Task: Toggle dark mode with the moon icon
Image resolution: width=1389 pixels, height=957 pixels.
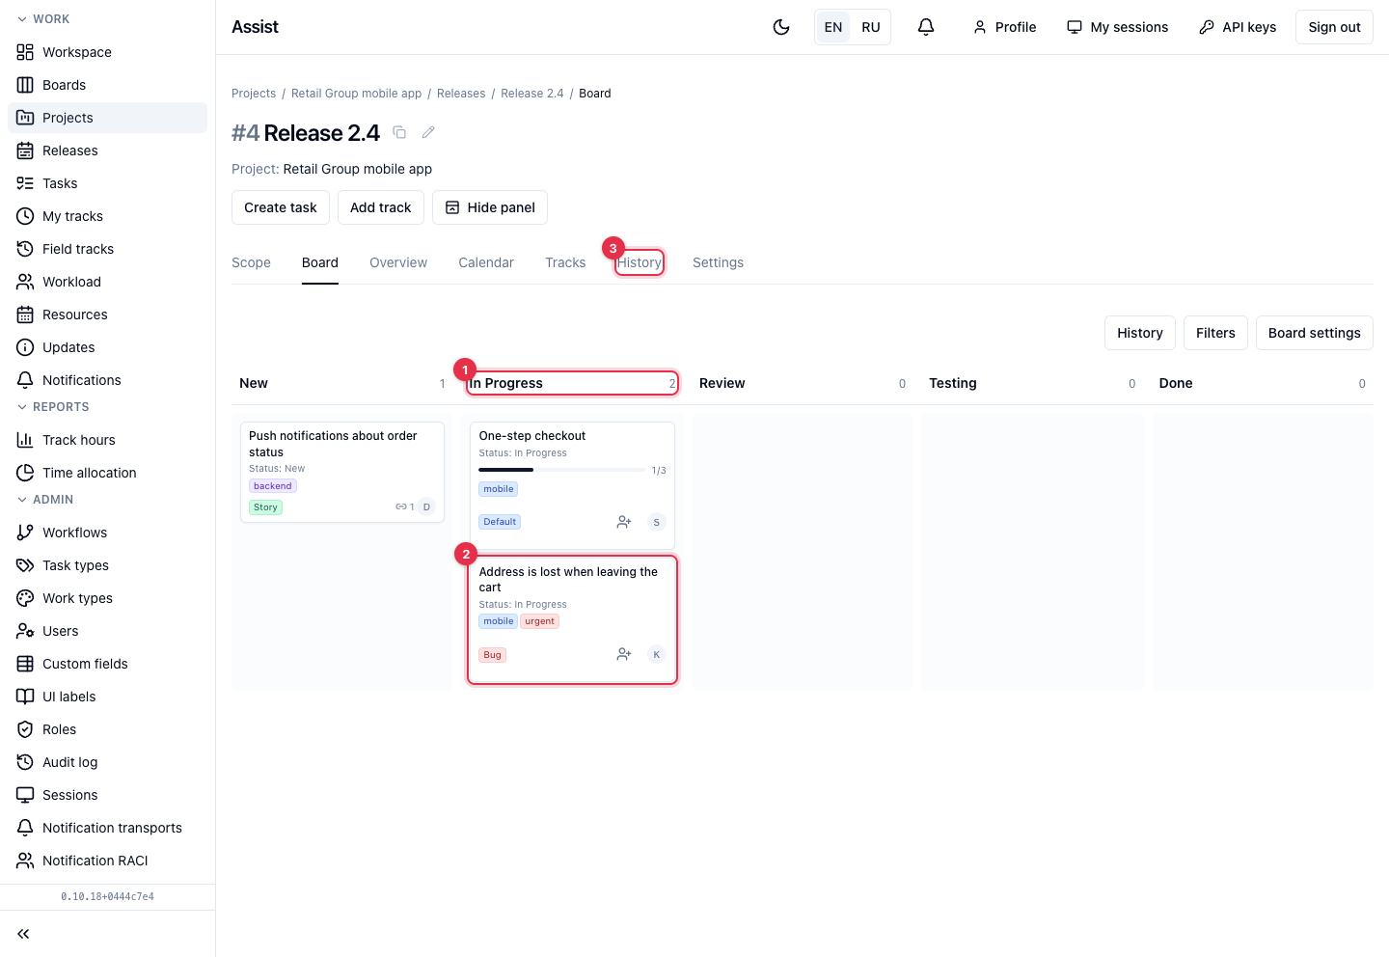Action: coord(781,27)
